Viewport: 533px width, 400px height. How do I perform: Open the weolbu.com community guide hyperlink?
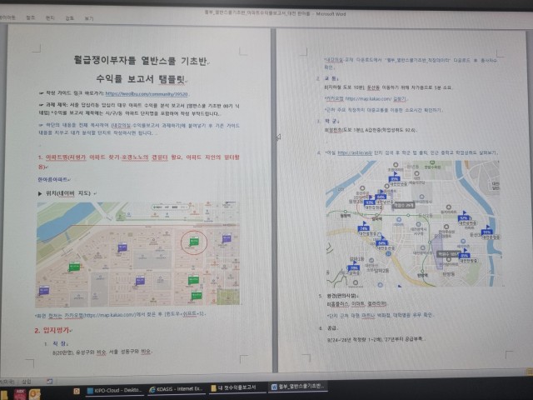click(x=147, y=94)
